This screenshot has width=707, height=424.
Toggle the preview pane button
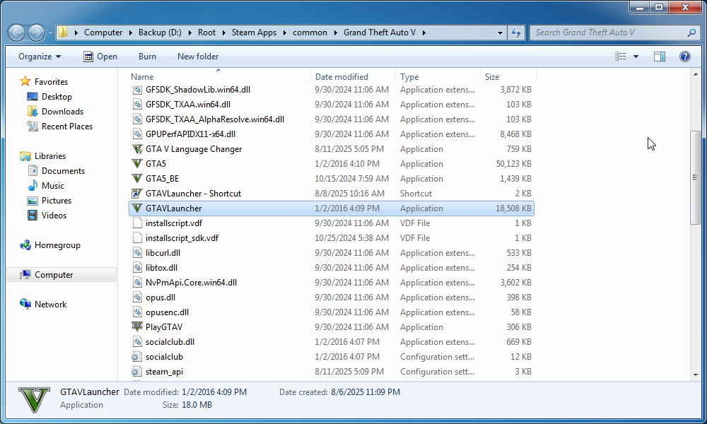[x=659, y=57]
